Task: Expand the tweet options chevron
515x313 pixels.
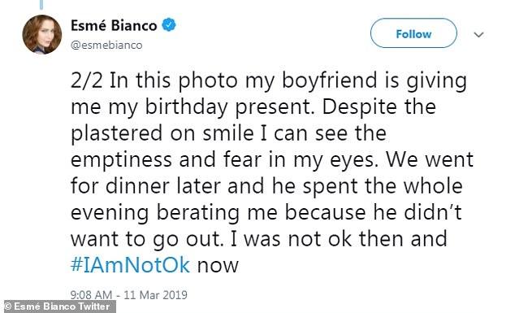Action: [479, 34]
